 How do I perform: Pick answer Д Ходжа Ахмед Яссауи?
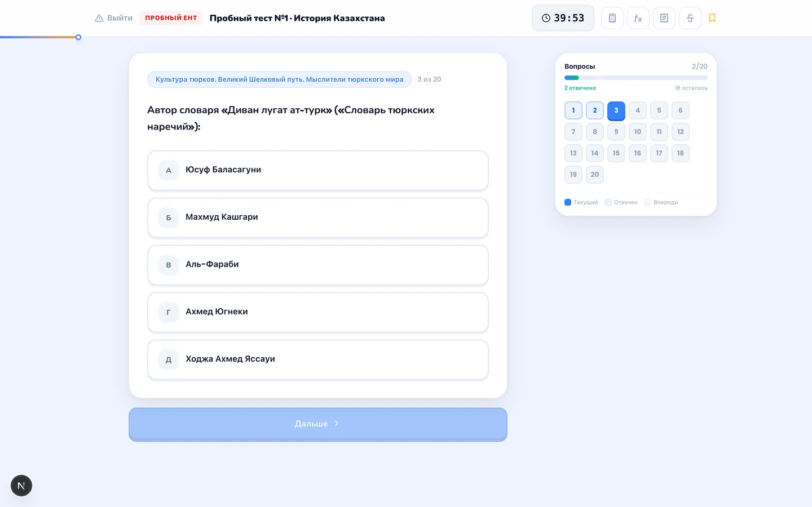click(318, 359)
